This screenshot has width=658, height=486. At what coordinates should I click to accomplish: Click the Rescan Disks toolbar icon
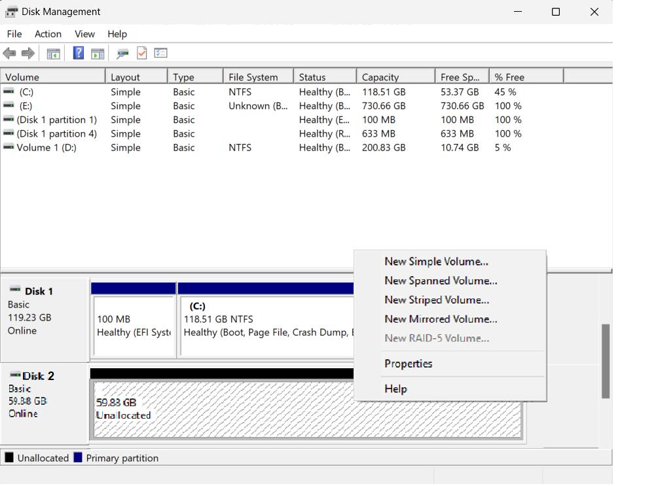click(x=122, y=53)
